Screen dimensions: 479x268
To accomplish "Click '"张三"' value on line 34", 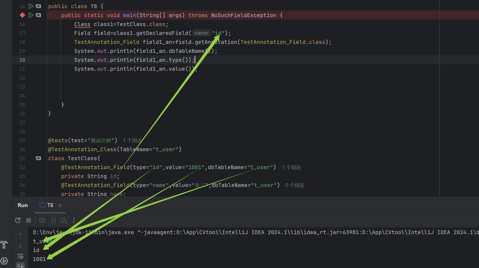I will click(x=200, y=185).
